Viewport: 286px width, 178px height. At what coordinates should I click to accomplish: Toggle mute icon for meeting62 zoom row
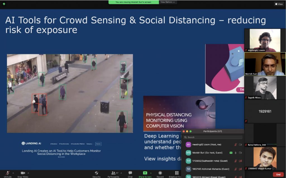236,145
